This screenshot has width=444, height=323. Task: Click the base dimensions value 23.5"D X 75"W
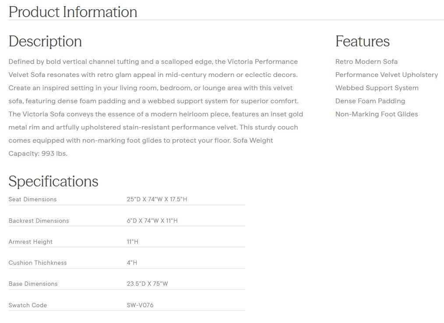point(147,284)
